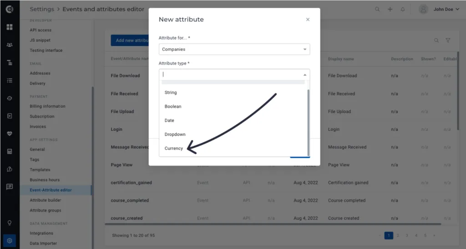Click Settings in the breadcrumb

(42, 9)
